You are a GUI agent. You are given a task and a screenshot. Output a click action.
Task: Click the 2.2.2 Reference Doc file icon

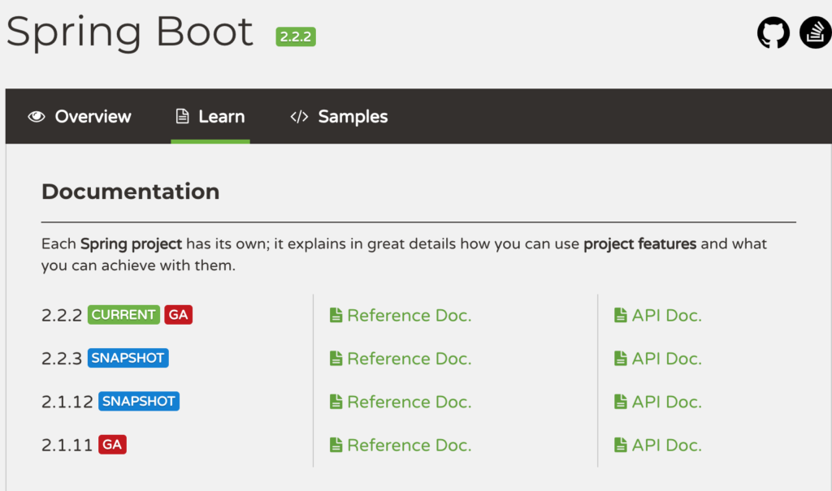coord(336,315)
